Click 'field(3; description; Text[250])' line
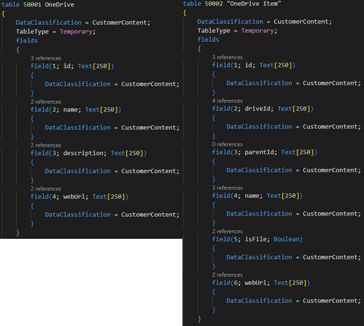364x326 pixels. tap(89, 153)
